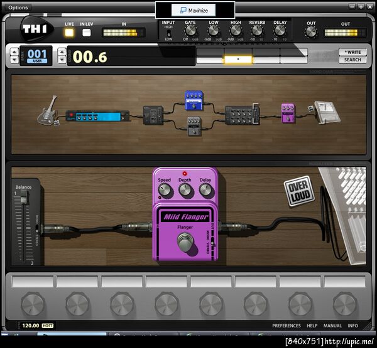Flip the INPUT HIGH/LOW switch
The height and width of the screenshot is (348, 377).
point(169,33)
